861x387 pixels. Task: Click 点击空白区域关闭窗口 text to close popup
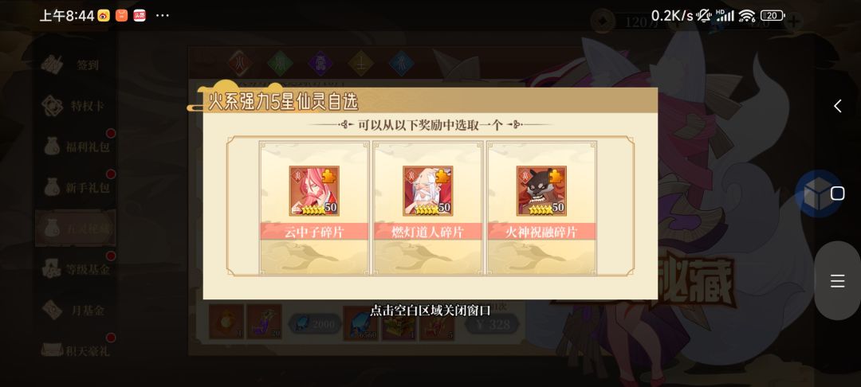[430, 311]
